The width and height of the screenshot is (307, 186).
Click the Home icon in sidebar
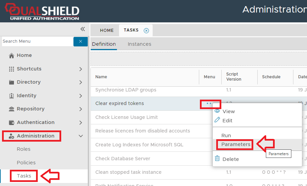[12, 56]
